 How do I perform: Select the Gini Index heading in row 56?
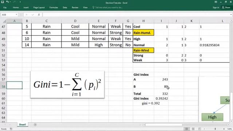tap(141, 75)
